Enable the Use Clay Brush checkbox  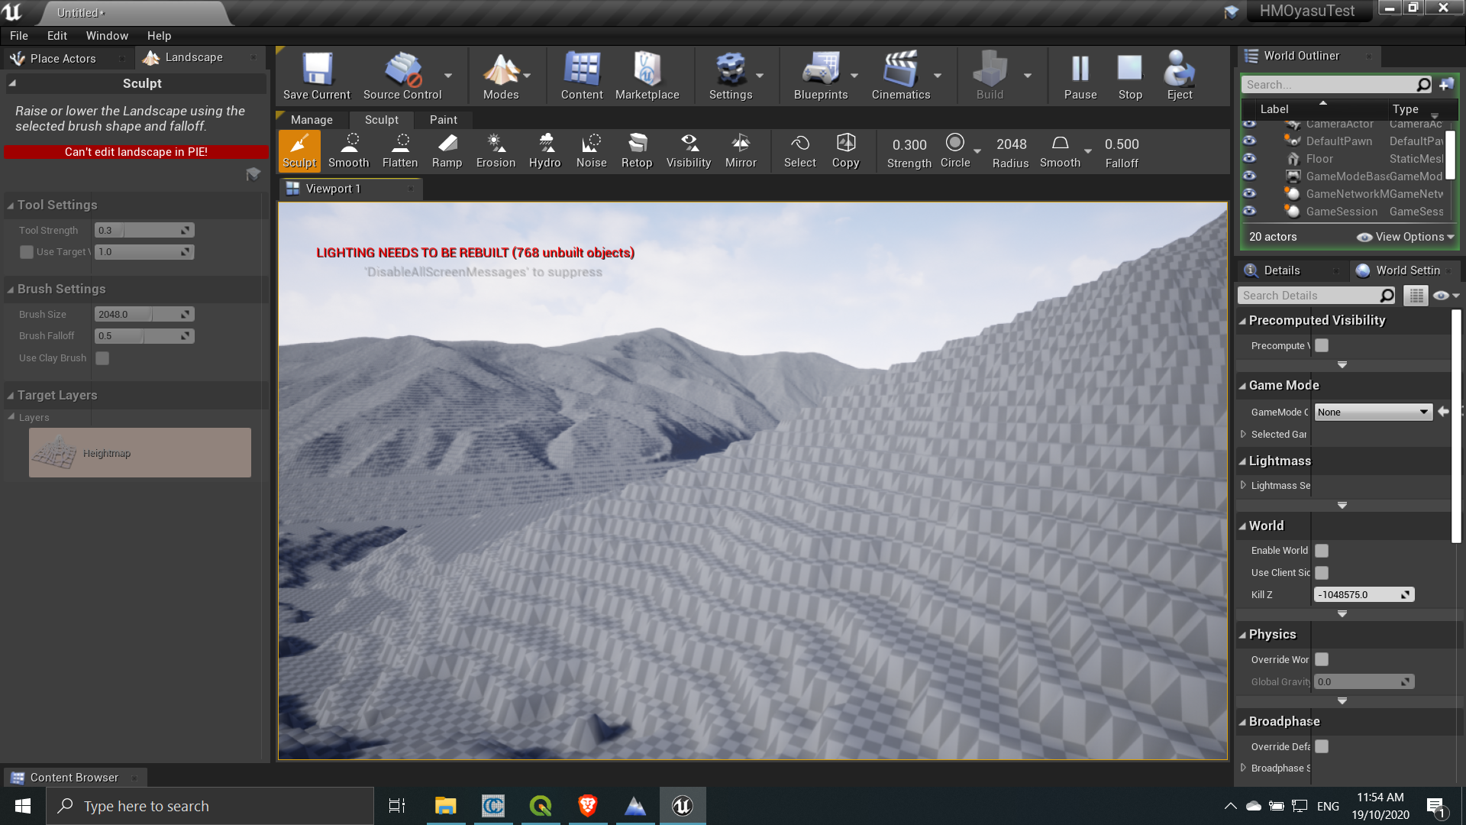(102, 357)
